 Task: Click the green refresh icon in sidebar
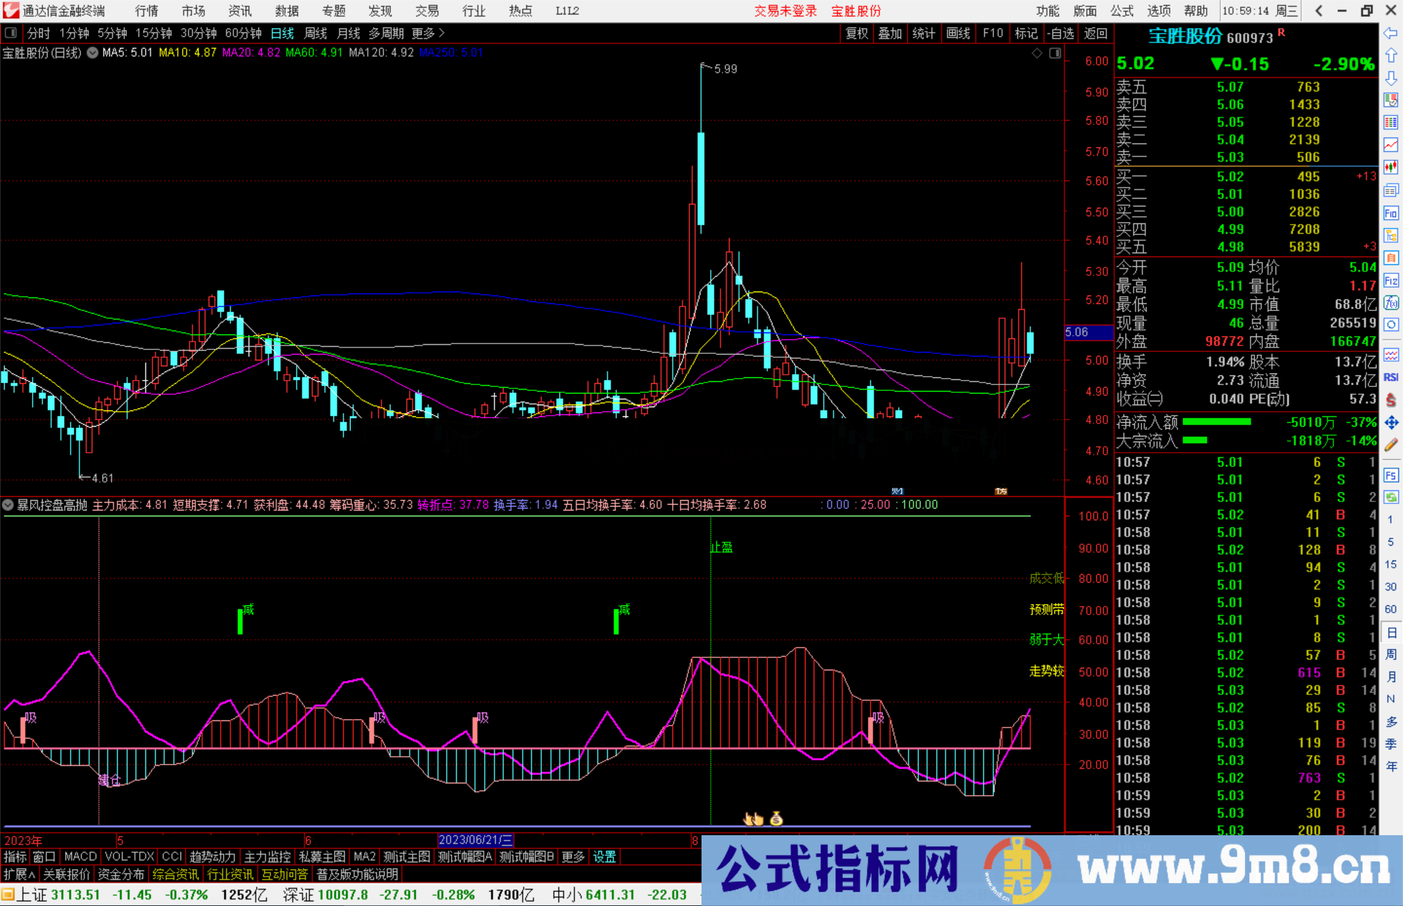coord(1391,497)
